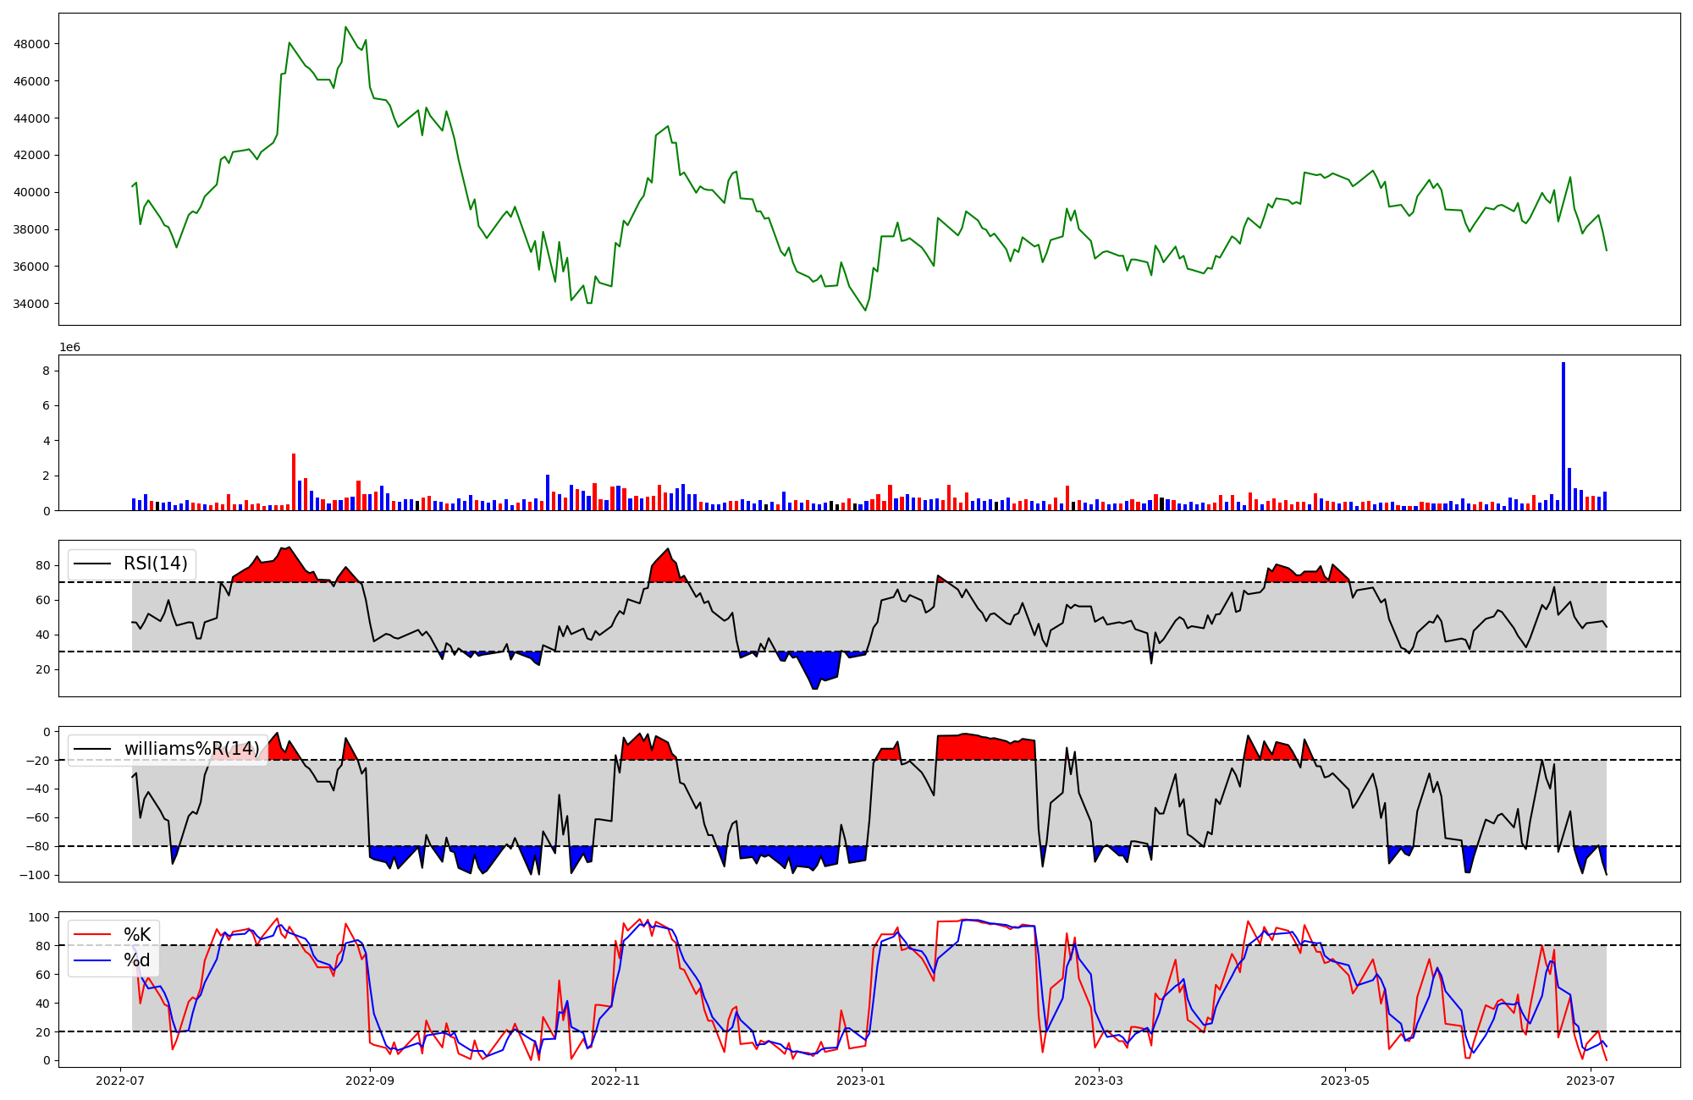Click the 2022-09 x-axis date label

(x=370, y=1080)
